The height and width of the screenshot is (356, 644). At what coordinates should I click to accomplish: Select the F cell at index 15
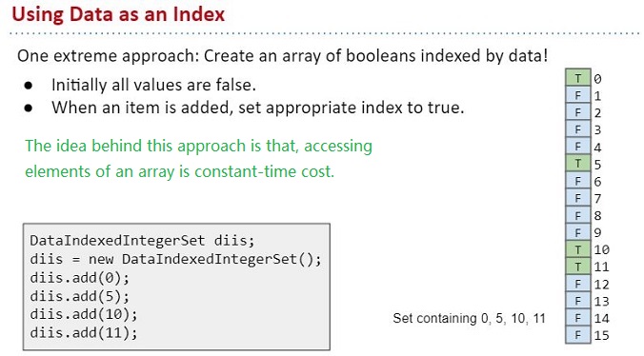[578, 335]
